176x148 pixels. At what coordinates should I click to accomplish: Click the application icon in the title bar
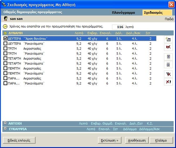coord(4,4)
